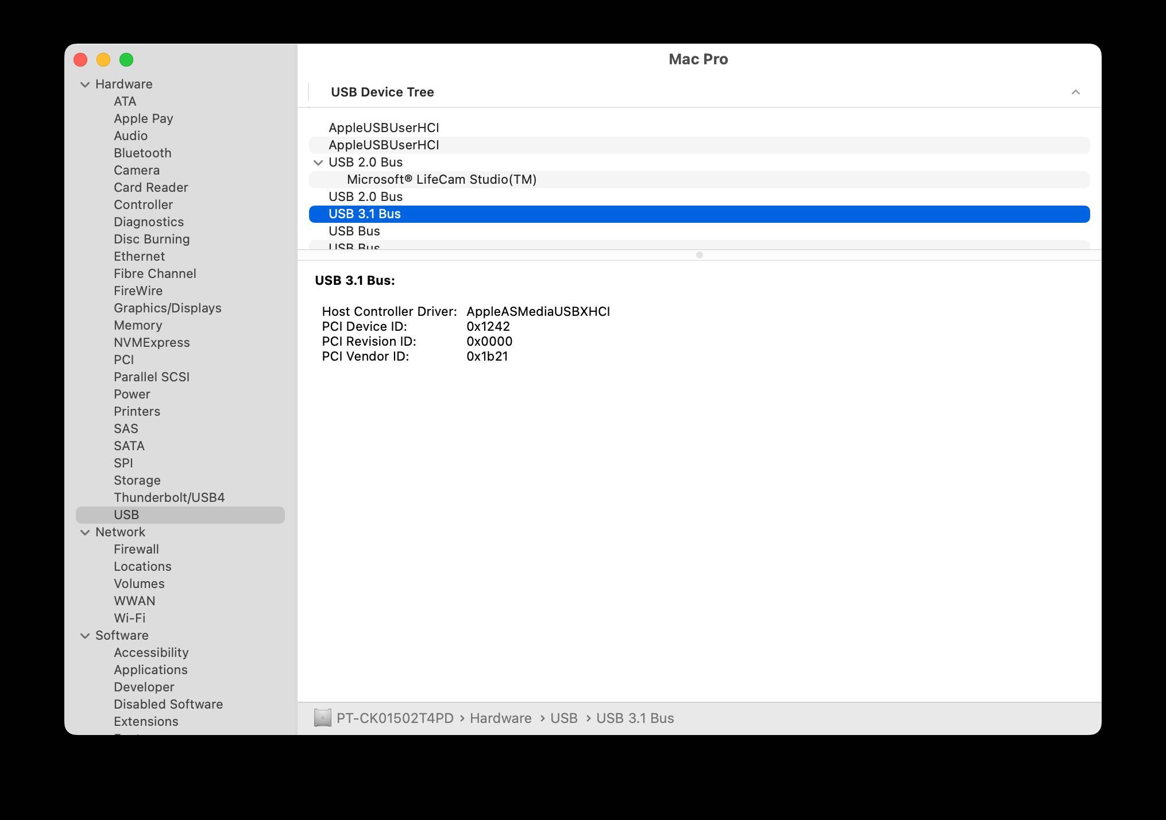Click the Software category in sidebar
Viewport: 1166px width, 820px height.
122,635
